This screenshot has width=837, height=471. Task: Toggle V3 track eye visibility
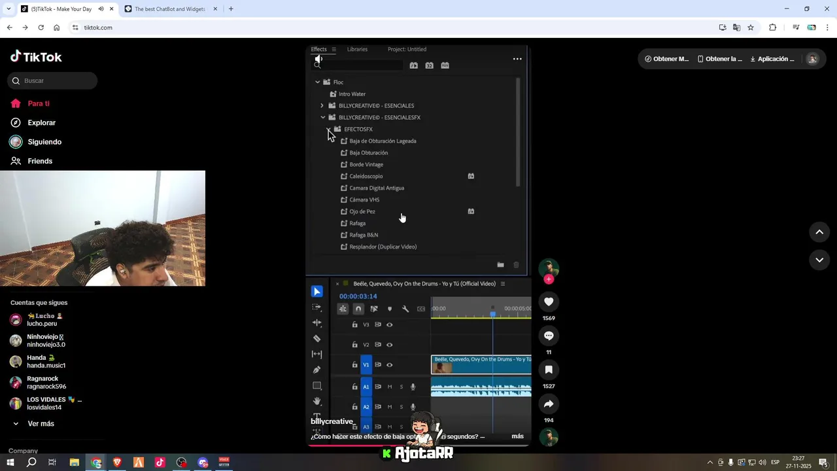390,324
